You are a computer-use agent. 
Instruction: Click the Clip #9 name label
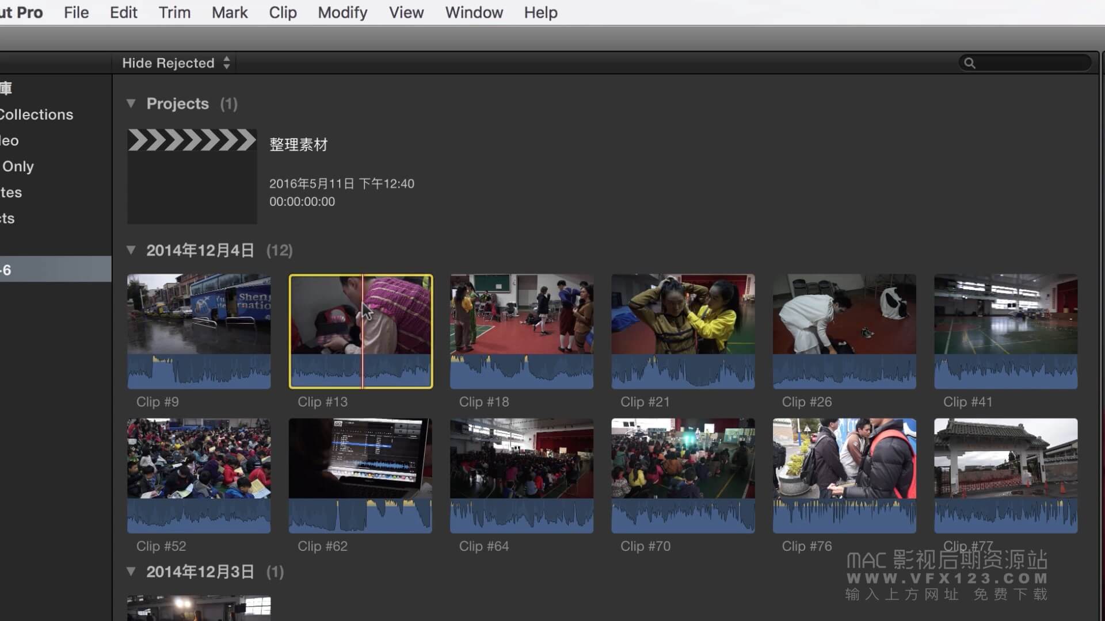point(157,402)
